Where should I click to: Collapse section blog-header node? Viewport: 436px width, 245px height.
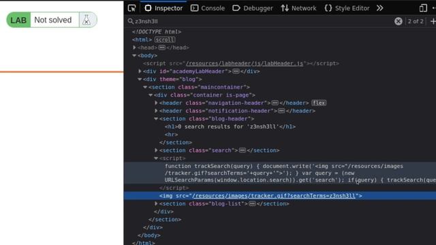pyautogui.click(x=156, y=119)
